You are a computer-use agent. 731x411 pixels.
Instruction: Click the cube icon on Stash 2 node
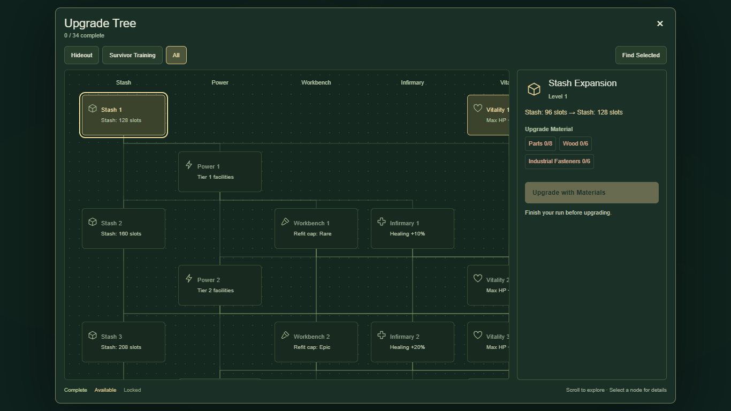(x=92, y=222)
